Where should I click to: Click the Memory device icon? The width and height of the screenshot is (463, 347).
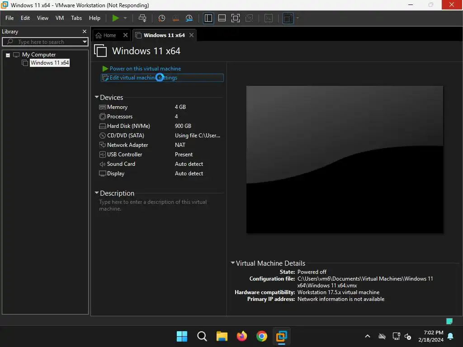tap(103, 107)
